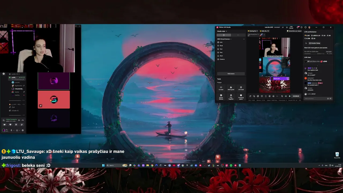The height and width of the screenshot is (193, 343).
Task: Click the Share arrow icon in TikTok title bar
Action: tap(283, 27)
